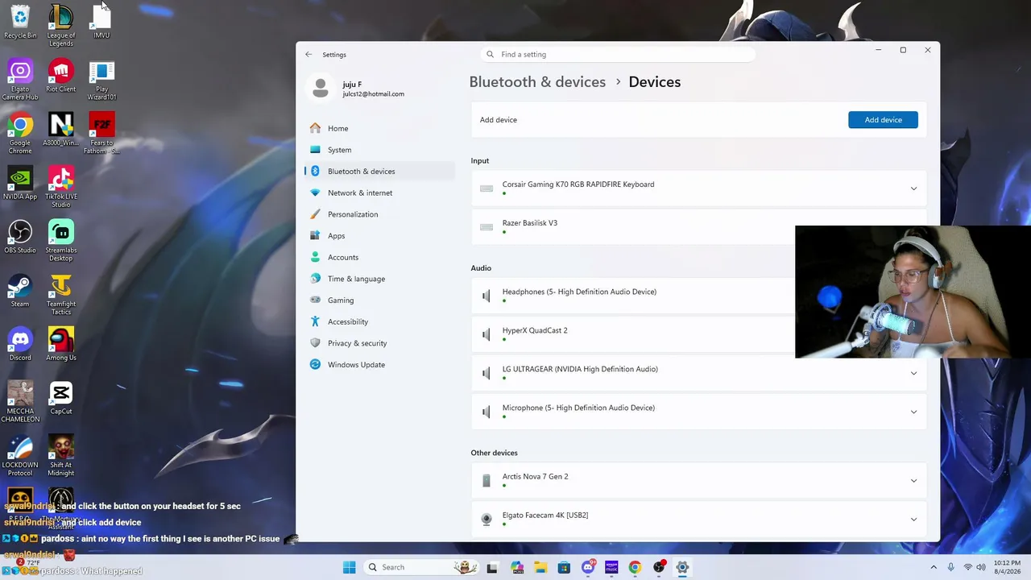This screenshot has height=580, width=1031.
Task: Select the Google Chrome desktop icon
Action: tap(20, 134)
